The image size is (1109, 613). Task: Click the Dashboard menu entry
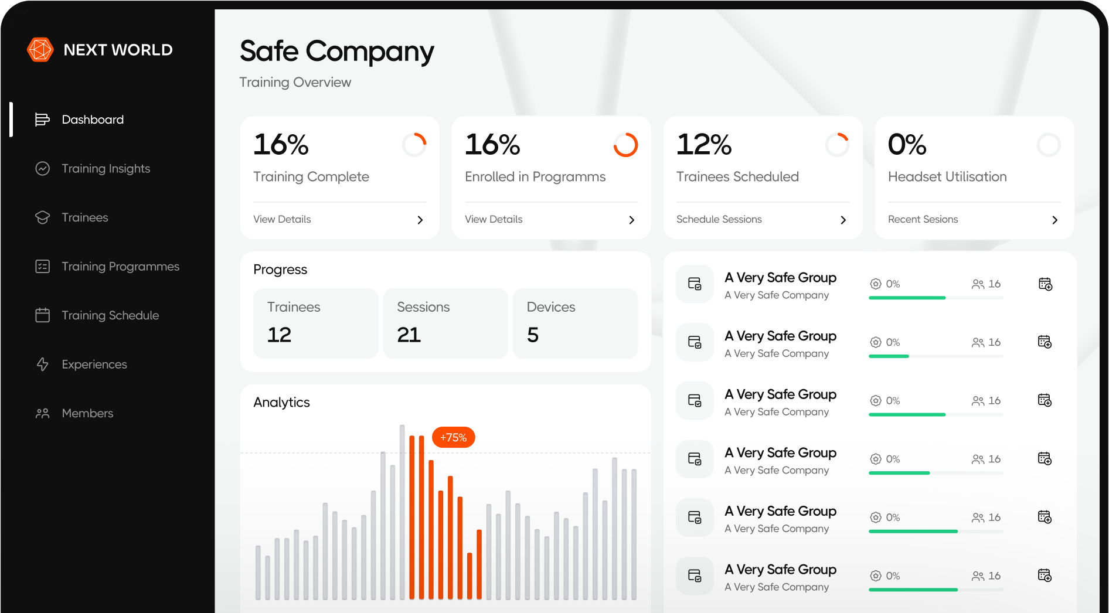pos(92,119)
